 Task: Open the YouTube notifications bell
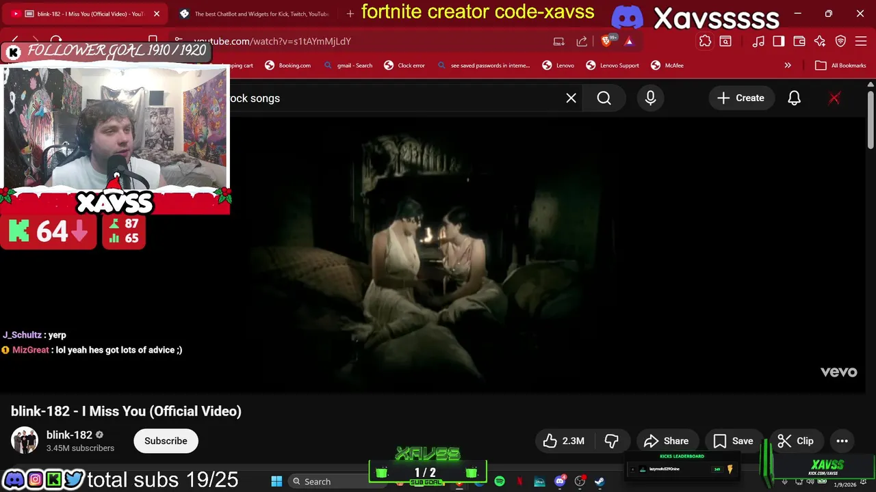point(794,98)
